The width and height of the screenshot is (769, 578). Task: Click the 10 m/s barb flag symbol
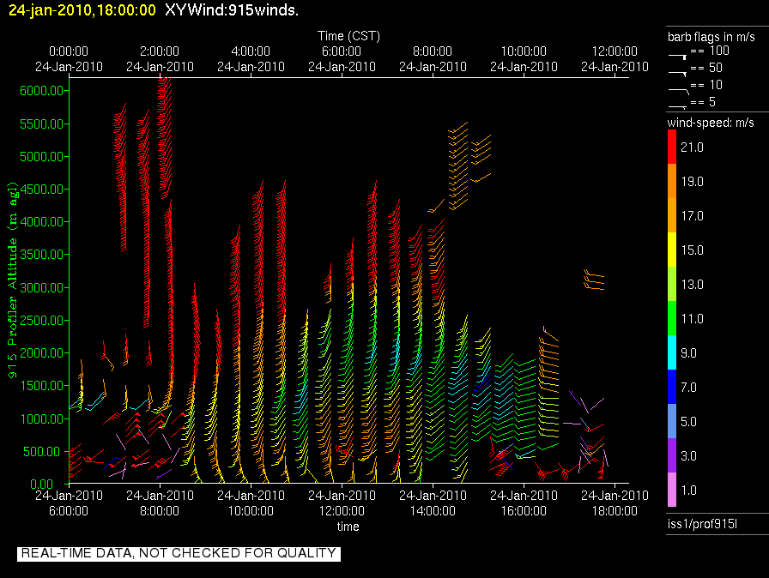[x=678, y=91]
